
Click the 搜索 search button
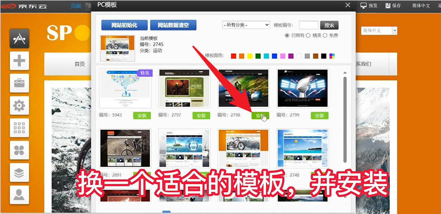tap(329, 25)
